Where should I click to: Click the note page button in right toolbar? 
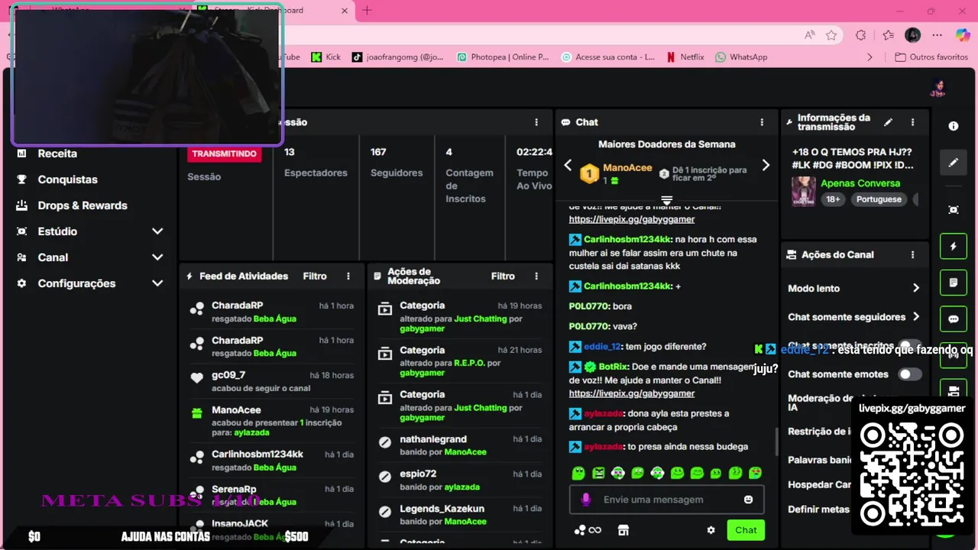coord(954,283)
